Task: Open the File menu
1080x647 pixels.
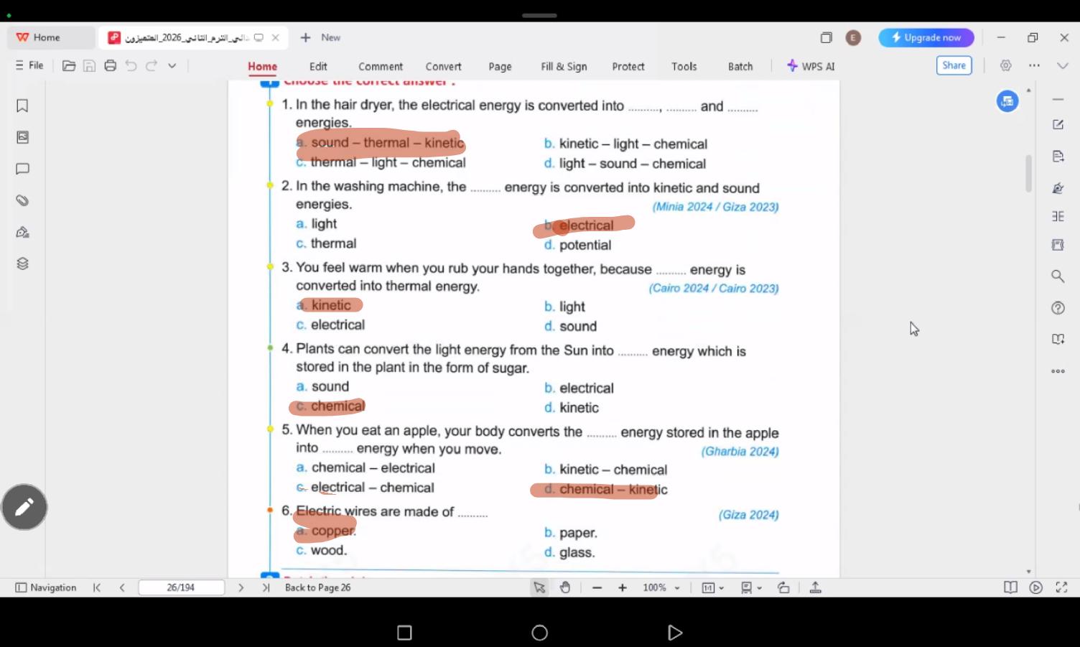Action: (x=29, y=65)
